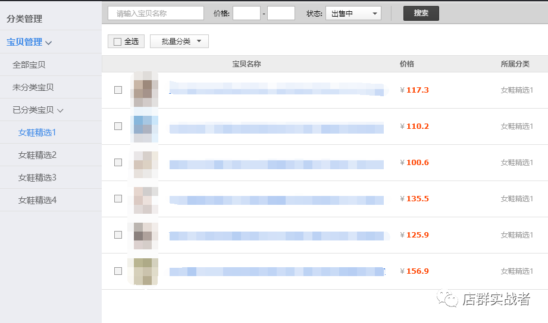Click price ¥156.9

point(415,271)
